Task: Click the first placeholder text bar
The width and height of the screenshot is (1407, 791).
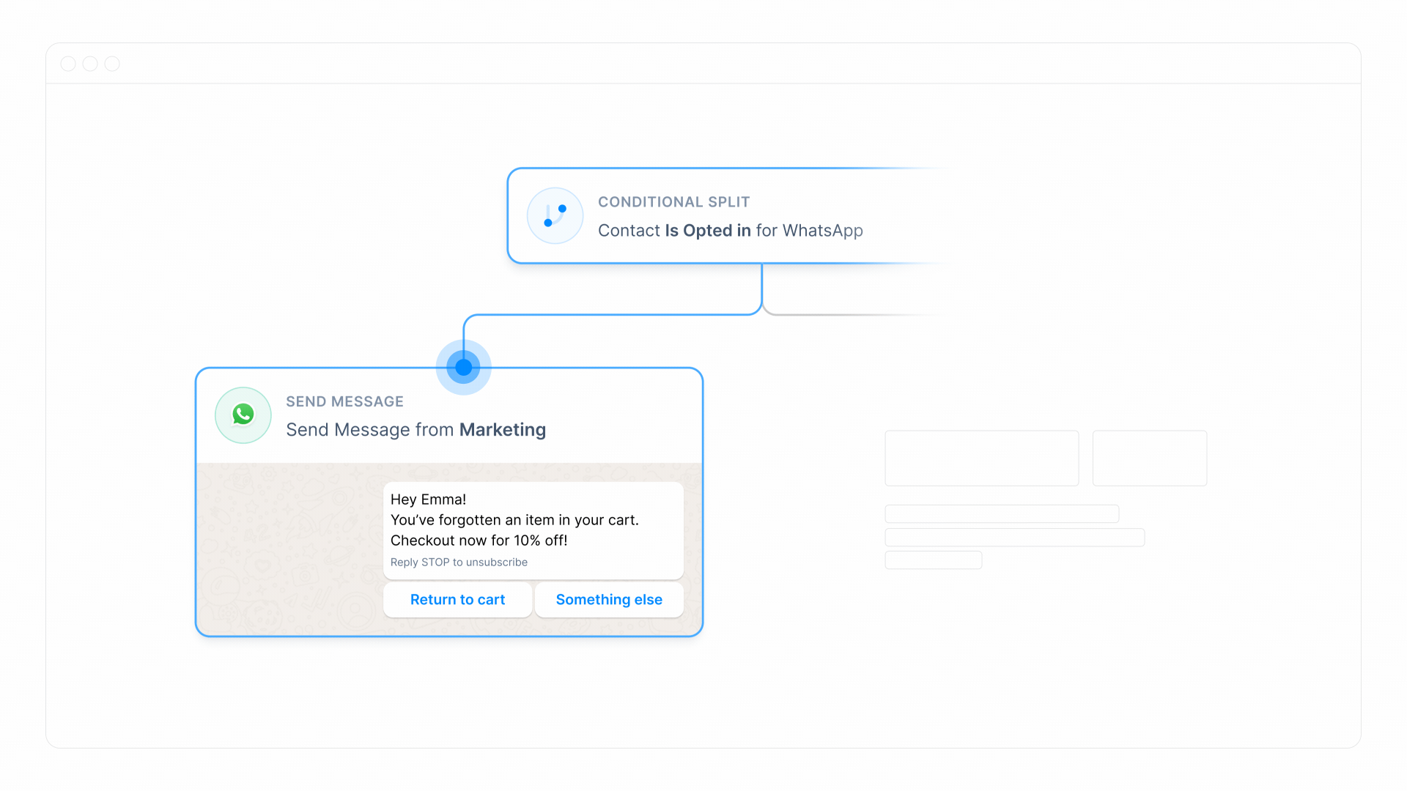Action: pyautogui.click(x=1001, y=513)
